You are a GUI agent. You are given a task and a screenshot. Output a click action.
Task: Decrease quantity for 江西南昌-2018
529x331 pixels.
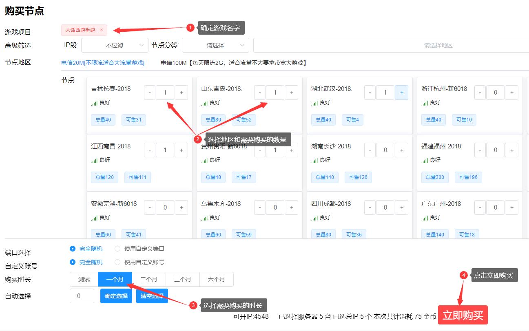[150, 150]
